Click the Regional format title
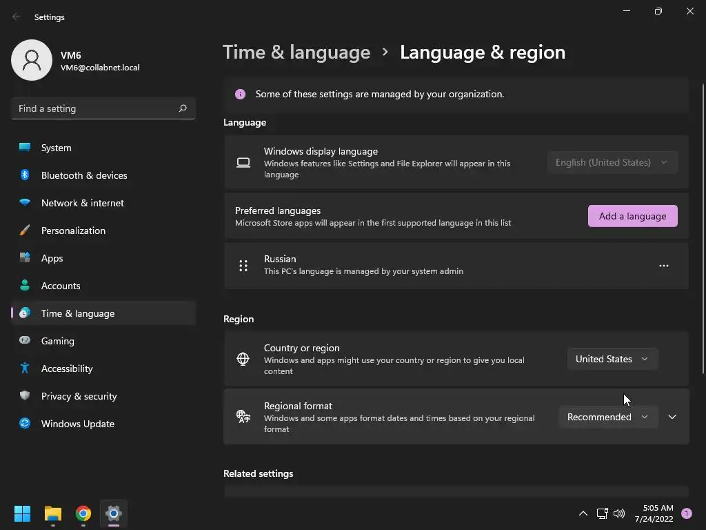 point(298,406)
